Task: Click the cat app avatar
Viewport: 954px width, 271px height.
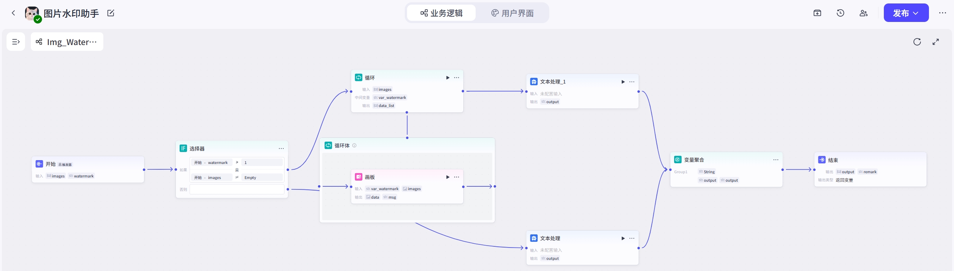Action: click(32, 14)
